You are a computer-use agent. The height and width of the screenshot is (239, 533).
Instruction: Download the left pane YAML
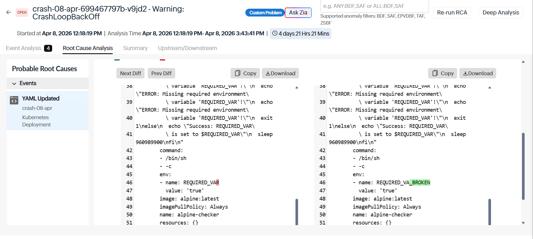coord(280,73)
